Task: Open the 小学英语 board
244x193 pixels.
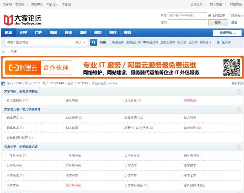Action: coord(13,175)
